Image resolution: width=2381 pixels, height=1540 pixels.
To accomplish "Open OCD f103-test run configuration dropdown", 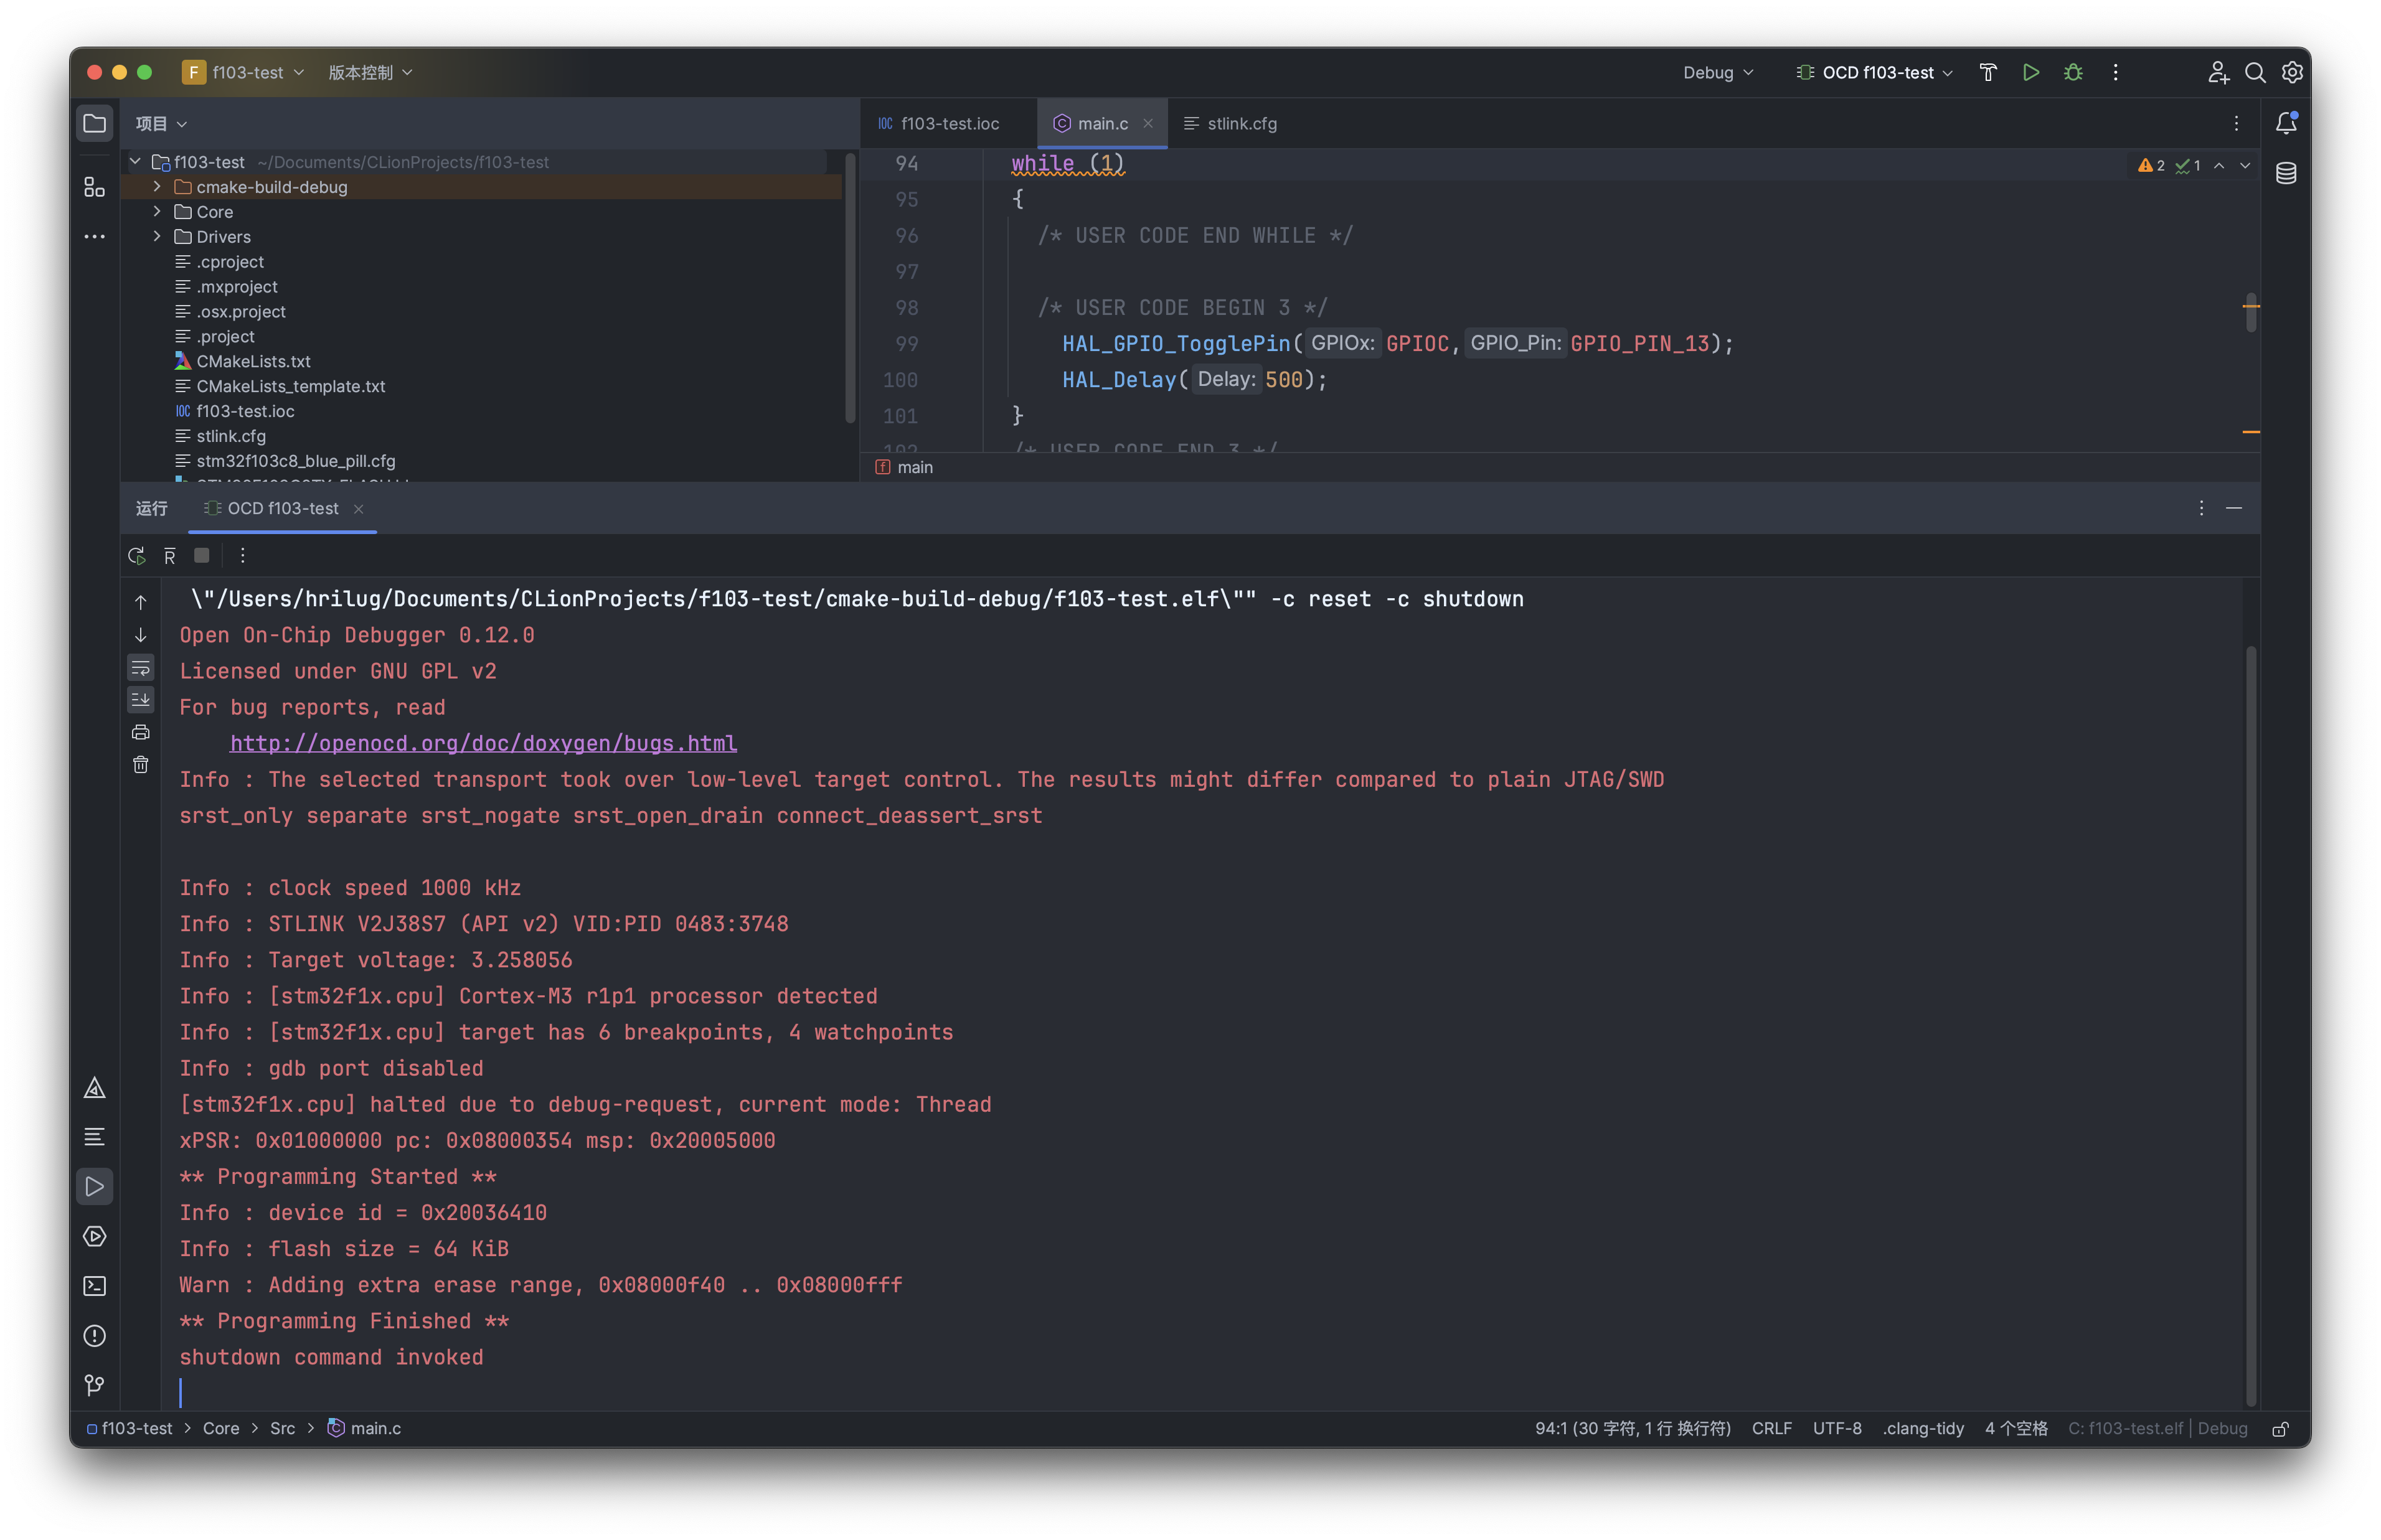I will (x=1874, y=72).
